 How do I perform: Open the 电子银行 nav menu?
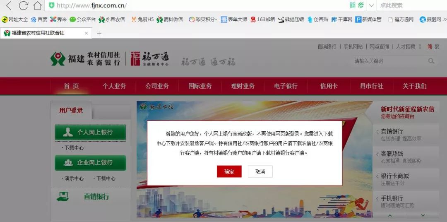pos(286,86)
